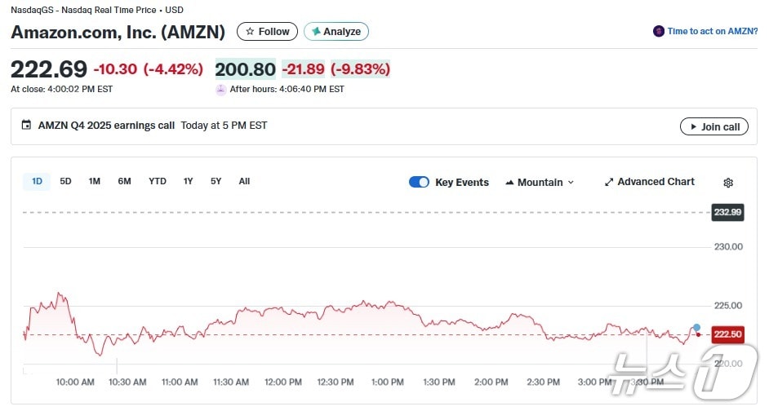The width and height of the screenshot is (769, 411).
Task: Select the 1Y chart range
Action: (189, 182)
